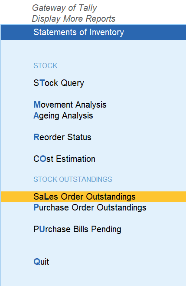This screenshot has width=186, height=286.
Task: Choose Purchase Bills Pending
Action: coord(78,229)
